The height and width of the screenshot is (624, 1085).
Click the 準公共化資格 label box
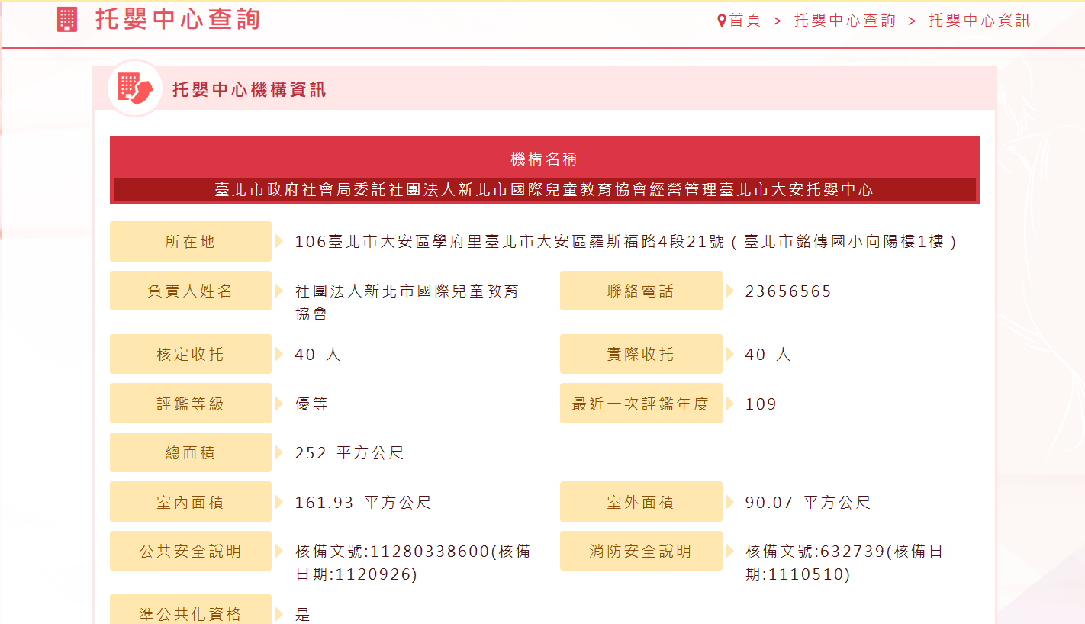[190, 613]
